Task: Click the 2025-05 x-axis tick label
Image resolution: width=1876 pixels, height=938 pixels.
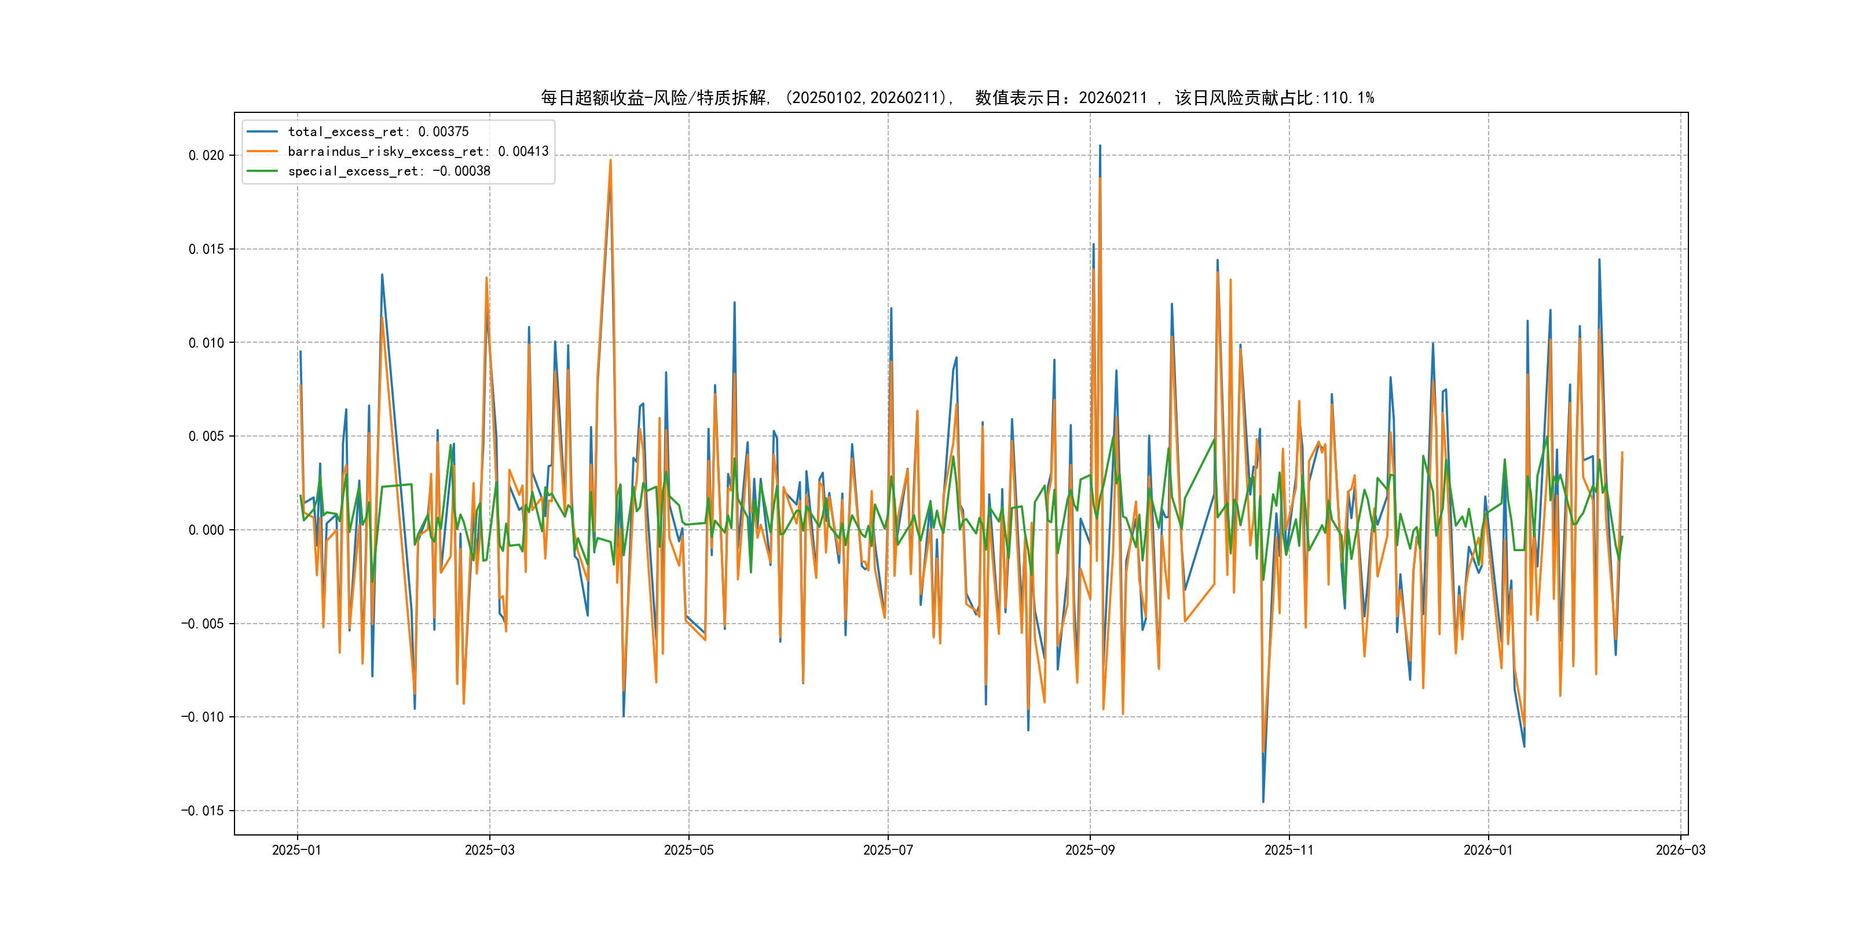Action: (x=688, y=850)
